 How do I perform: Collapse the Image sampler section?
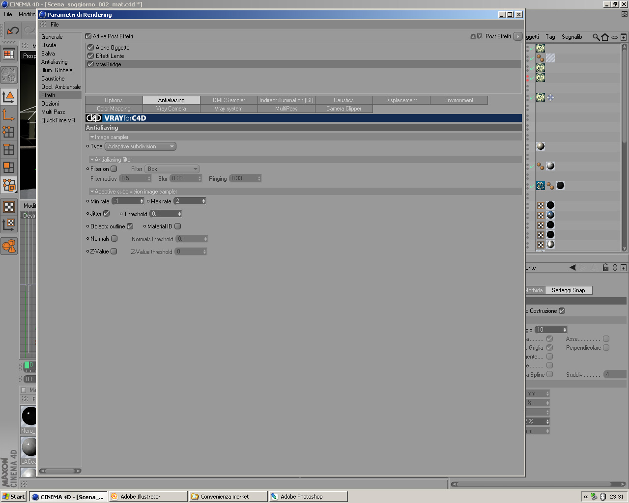[x=92, y=137]
